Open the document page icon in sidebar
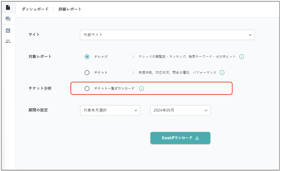 click(8, 8)
